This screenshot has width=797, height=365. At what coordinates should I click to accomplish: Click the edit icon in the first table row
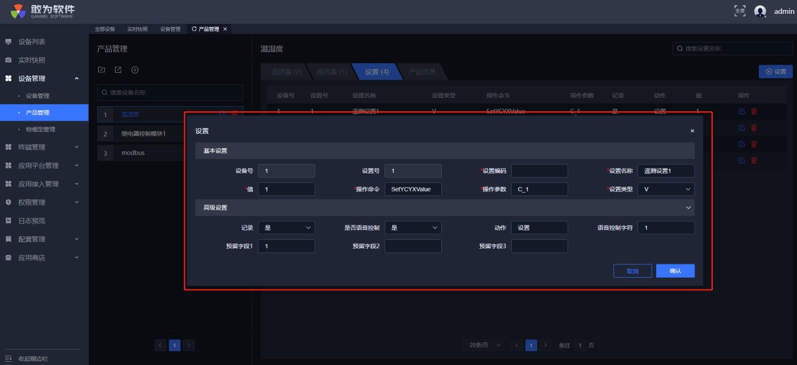tap(742, 111)
